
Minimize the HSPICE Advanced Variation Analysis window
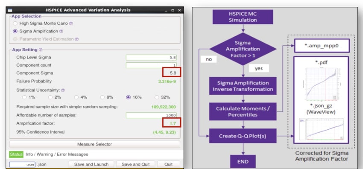coord(166,11)
